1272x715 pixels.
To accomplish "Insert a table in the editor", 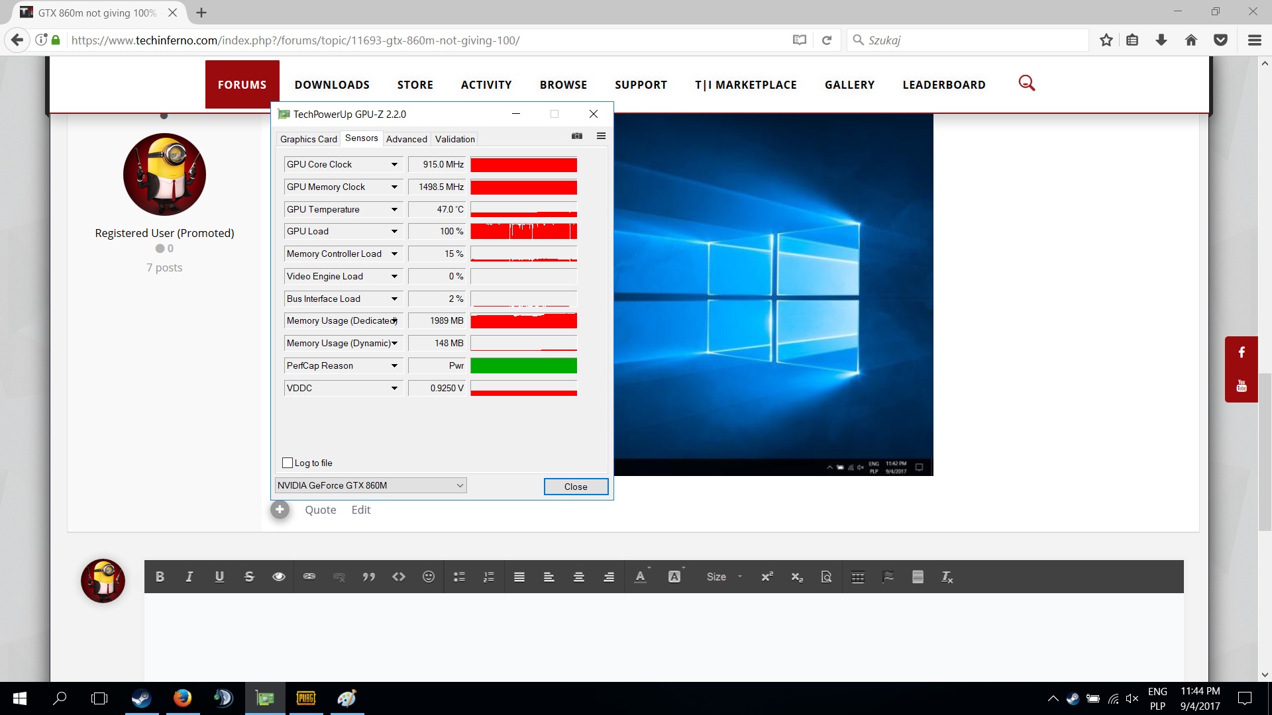I will click(x=858, y=577).
